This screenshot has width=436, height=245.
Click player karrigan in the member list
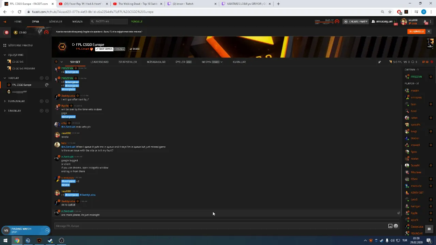[x=416, y=206]
